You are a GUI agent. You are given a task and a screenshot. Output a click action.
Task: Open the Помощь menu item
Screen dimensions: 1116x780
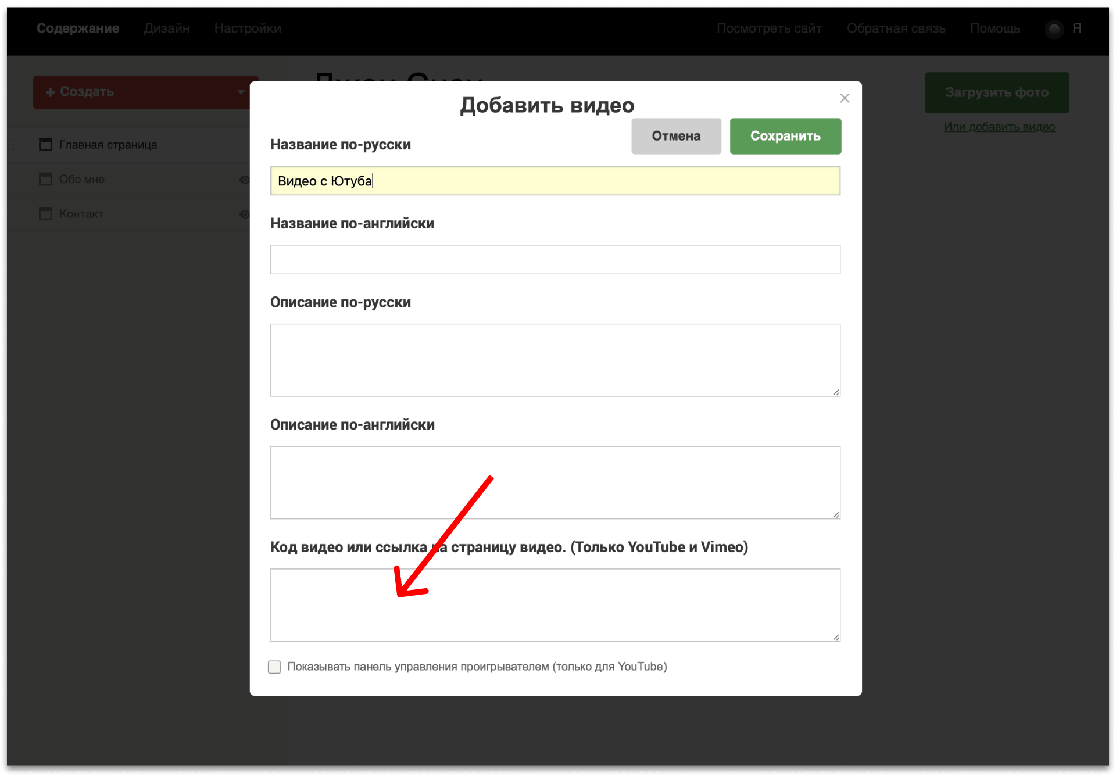pyautogui.click(x=995, y=28)
